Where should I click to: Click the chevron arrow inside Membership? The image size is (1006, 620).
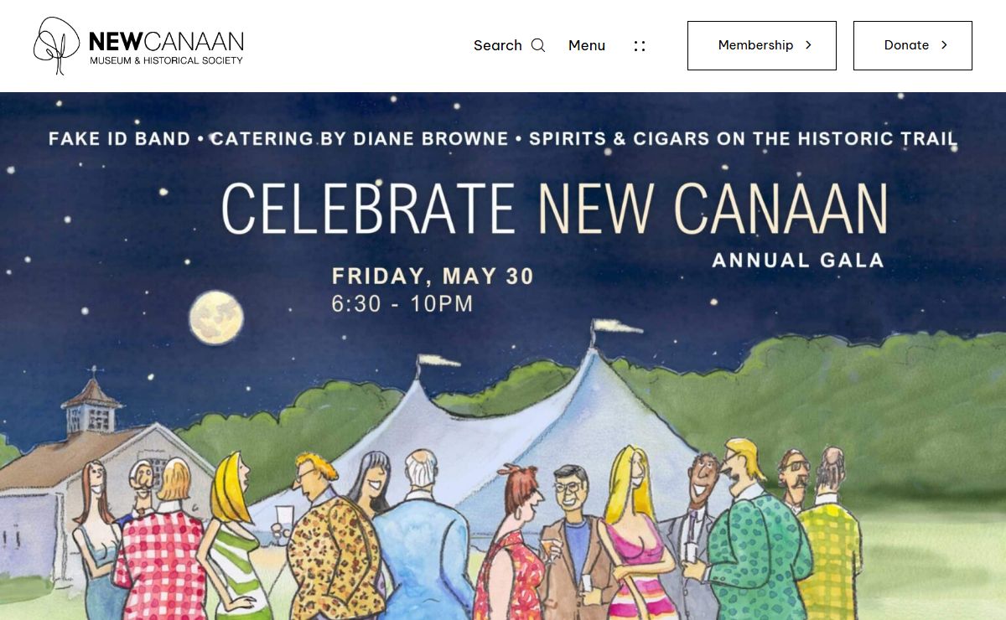[x=808, y=45]
